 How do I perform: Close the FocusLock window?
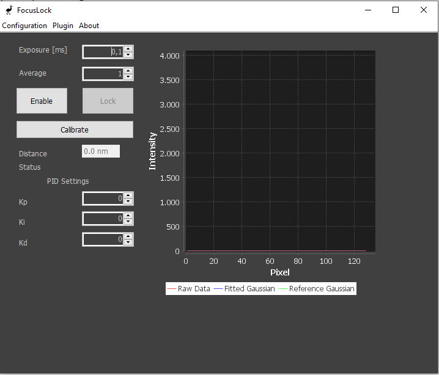(x=424, y=10)
